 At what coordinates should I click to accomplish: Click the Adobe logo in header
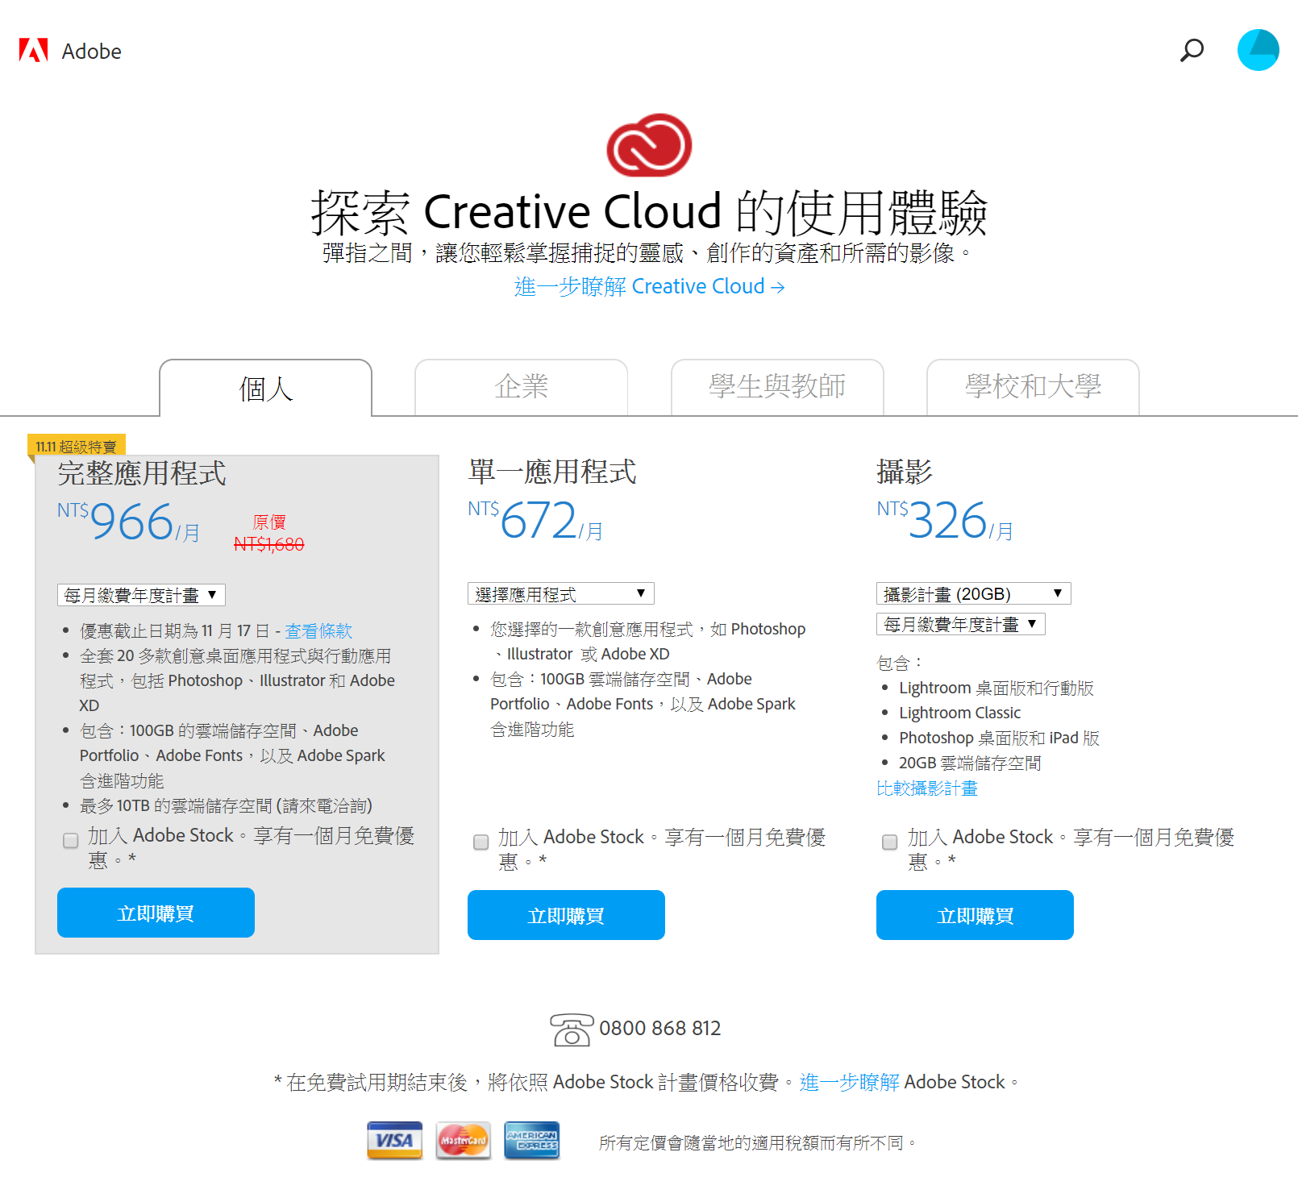click(x=69, y=51)
